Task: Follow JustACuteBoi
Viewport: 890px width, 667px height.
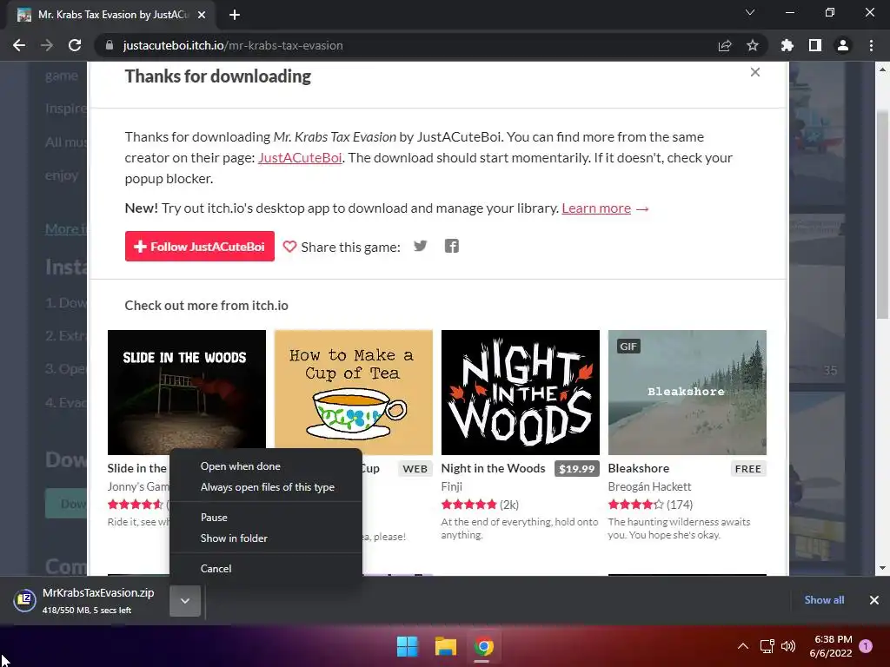Action: pyautogui.click(x=200, y=246)
